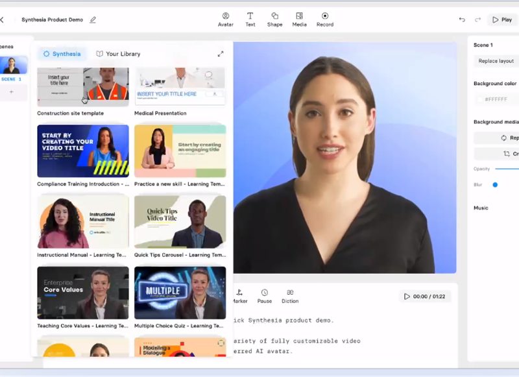This screenshot has width=519, height=377.
Task: Select the Text tool
Action: (x=250, y=19)
